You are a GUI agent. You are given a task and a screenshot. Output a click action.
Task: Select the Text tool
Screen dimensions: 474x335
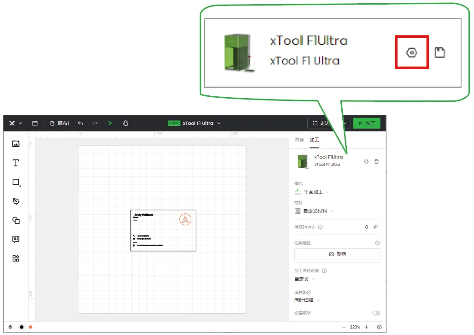[x=16, y=163]
